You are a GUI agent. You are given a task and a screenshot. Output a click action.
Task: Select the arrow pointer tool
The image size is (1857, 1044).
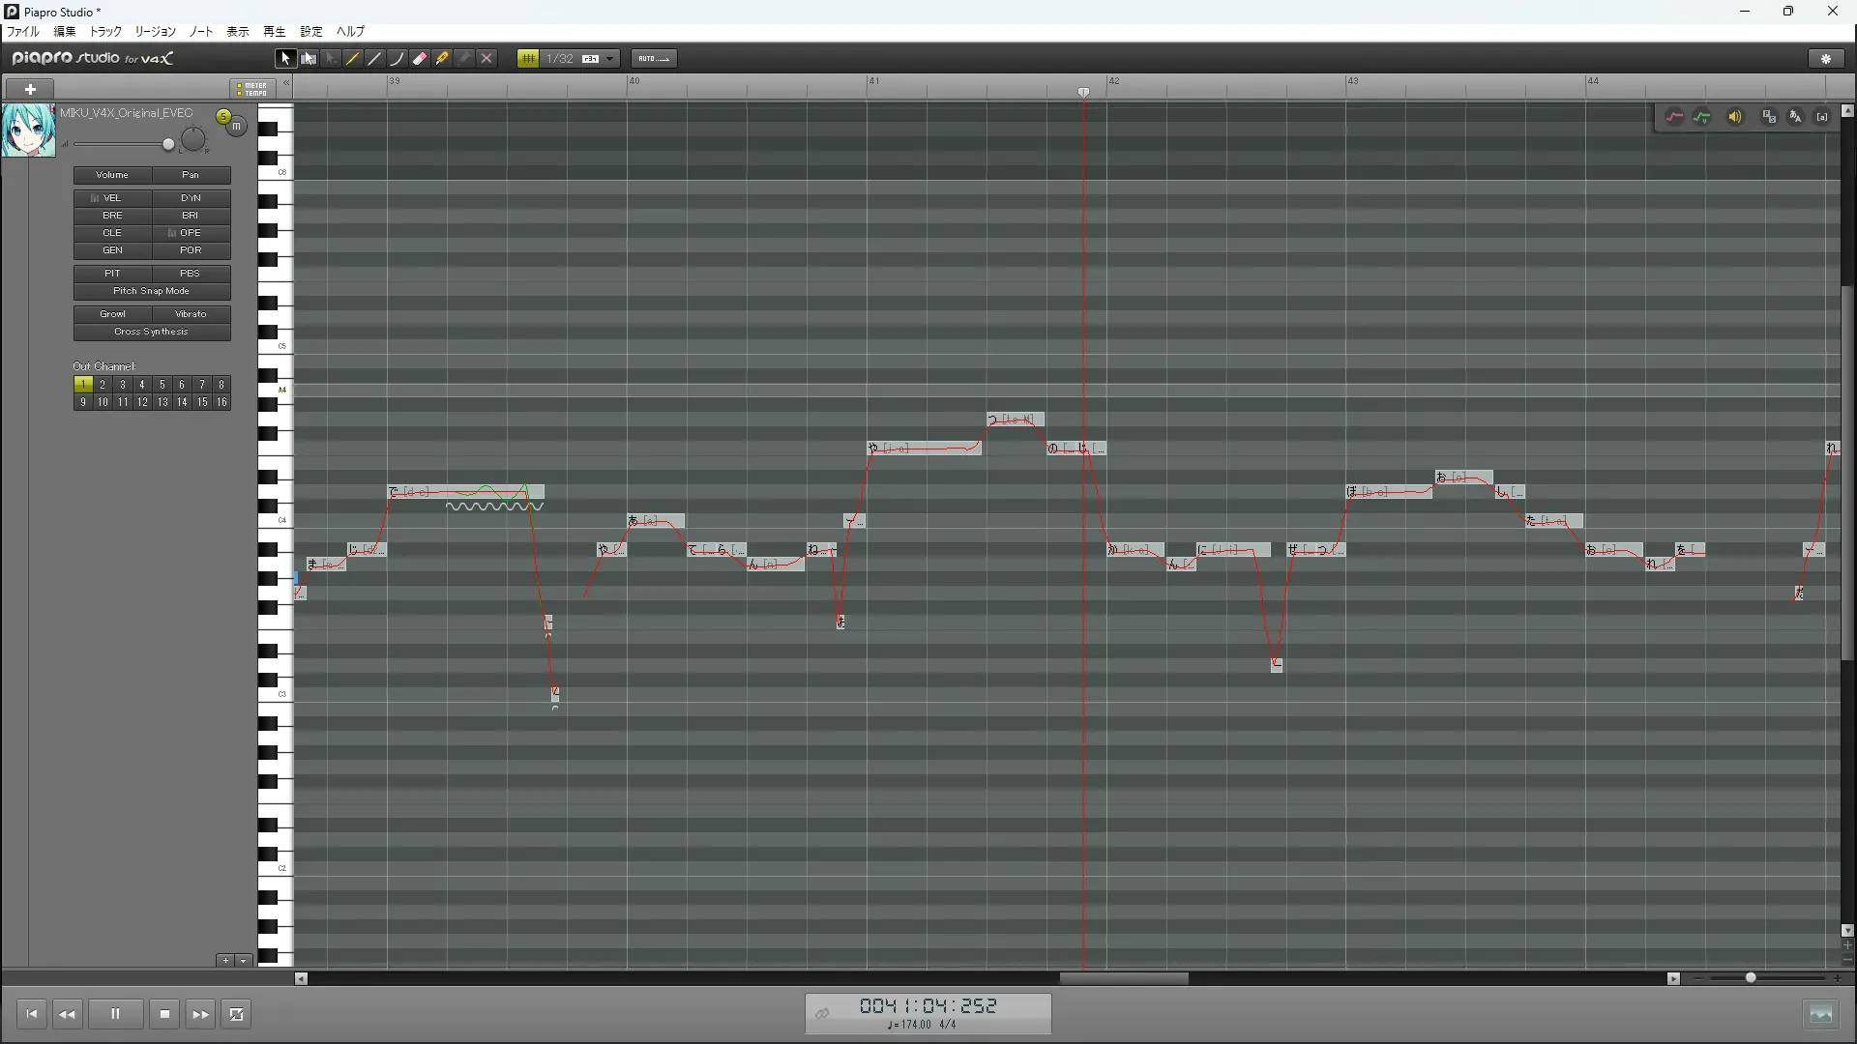click(285, 59)
